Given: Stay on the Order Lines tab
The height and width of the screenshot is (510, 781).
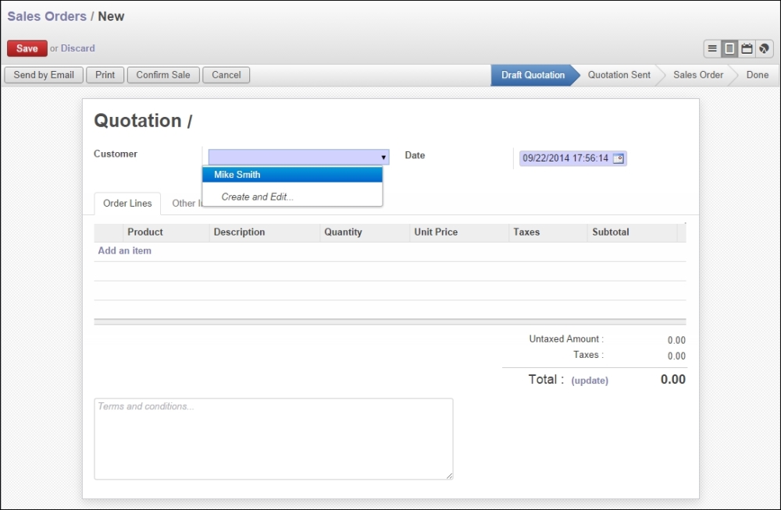Looking at the screenshot, I should [127, 203].
